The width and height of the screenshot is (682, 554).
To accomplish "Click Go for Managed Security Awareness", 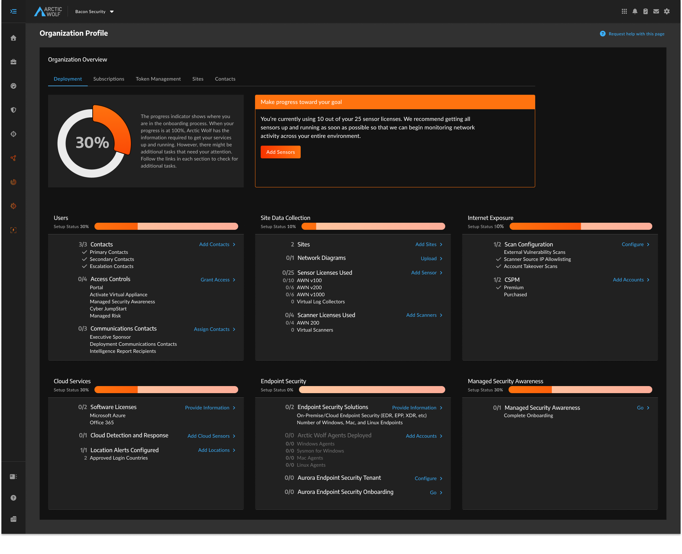I will point(640,408).
